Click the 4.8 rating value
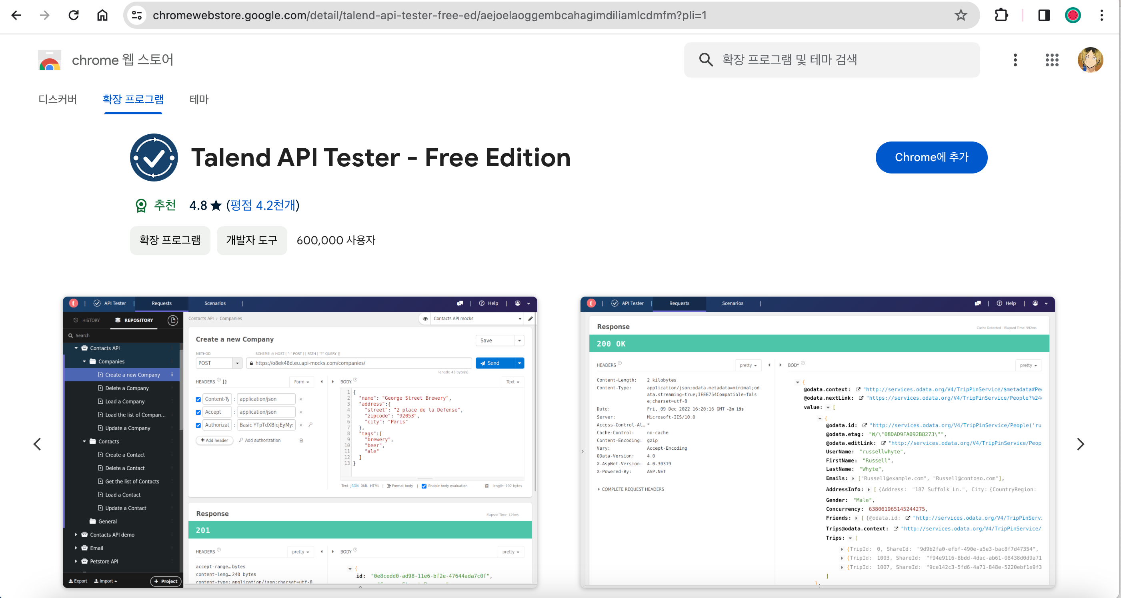 [198, 205]
